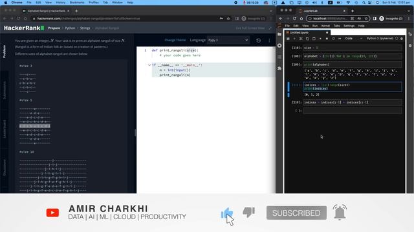Go to Strings breadcrumb link
Image resolution: width=414 pixels, height=232 pixels.
[85, 28]
